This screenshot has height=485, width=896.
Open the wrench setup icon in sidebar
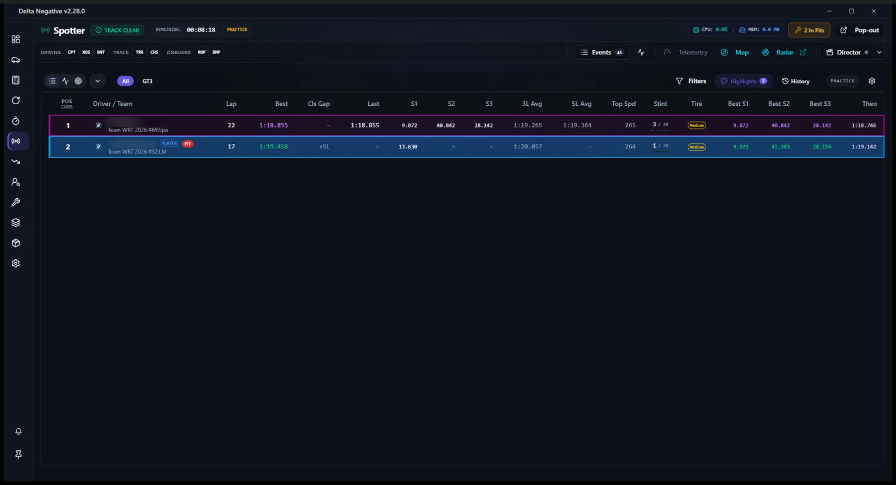(16, 202)
